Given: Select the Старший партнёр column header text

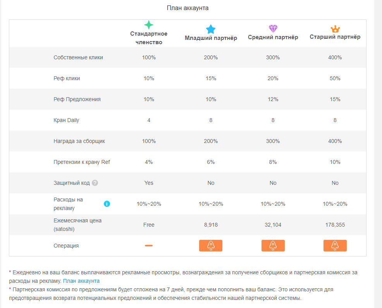Looking at the screenshot, I should pyautogui.click(x=335, y=37).
